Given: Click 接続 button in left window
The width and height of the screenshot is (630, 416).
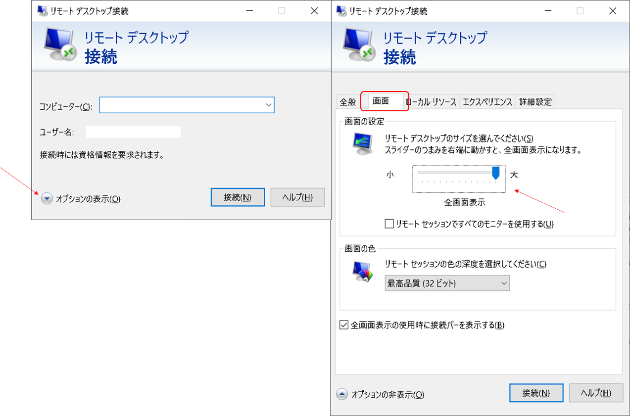Looking at the screenshot, I should click(238, 197).
